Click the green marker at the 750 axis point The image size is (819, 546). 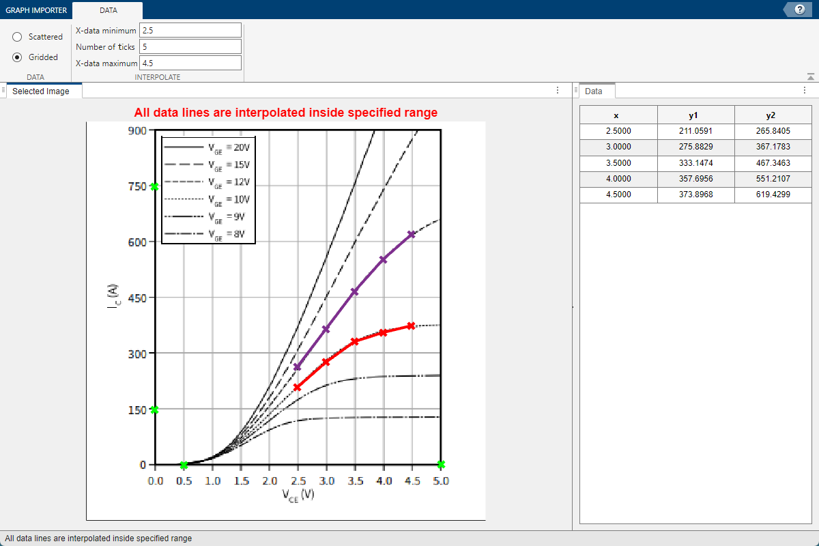[155, 186]
